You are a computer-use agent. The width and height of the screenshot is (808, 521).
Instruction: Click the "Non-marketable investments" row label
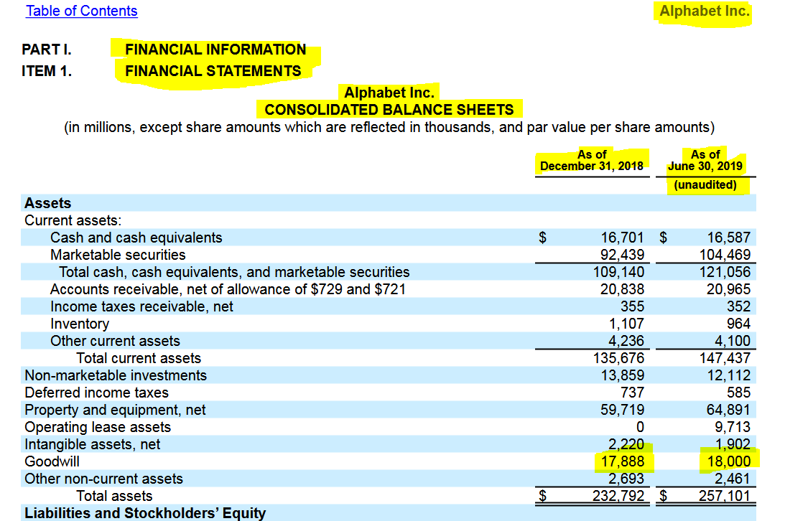tap(116, 375)
